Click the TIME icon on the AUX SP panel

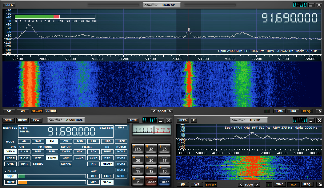click(280, 184)
